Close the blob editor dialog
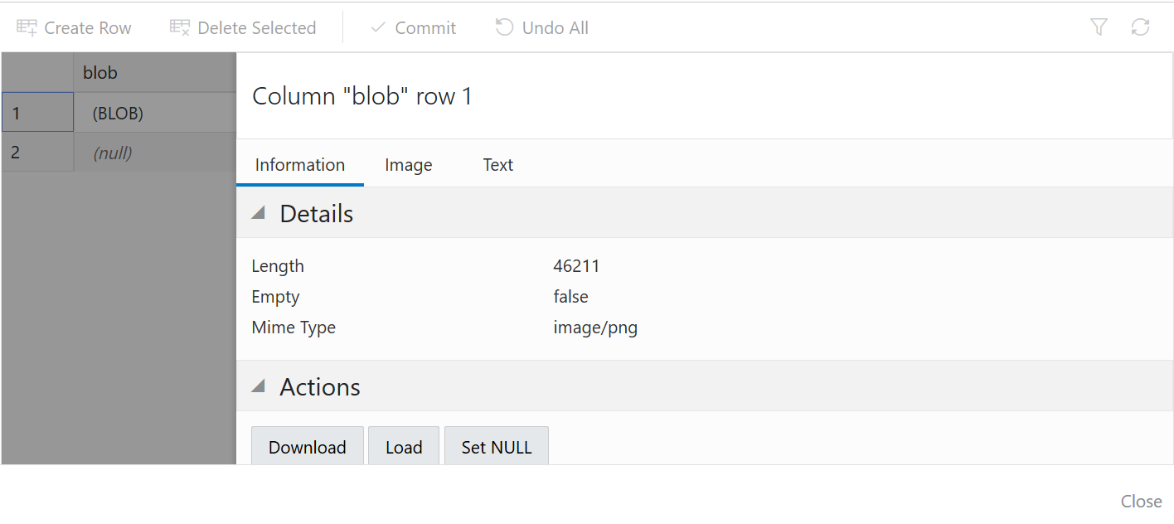This screenshot has width=1174, height=524. (1141, 501)
